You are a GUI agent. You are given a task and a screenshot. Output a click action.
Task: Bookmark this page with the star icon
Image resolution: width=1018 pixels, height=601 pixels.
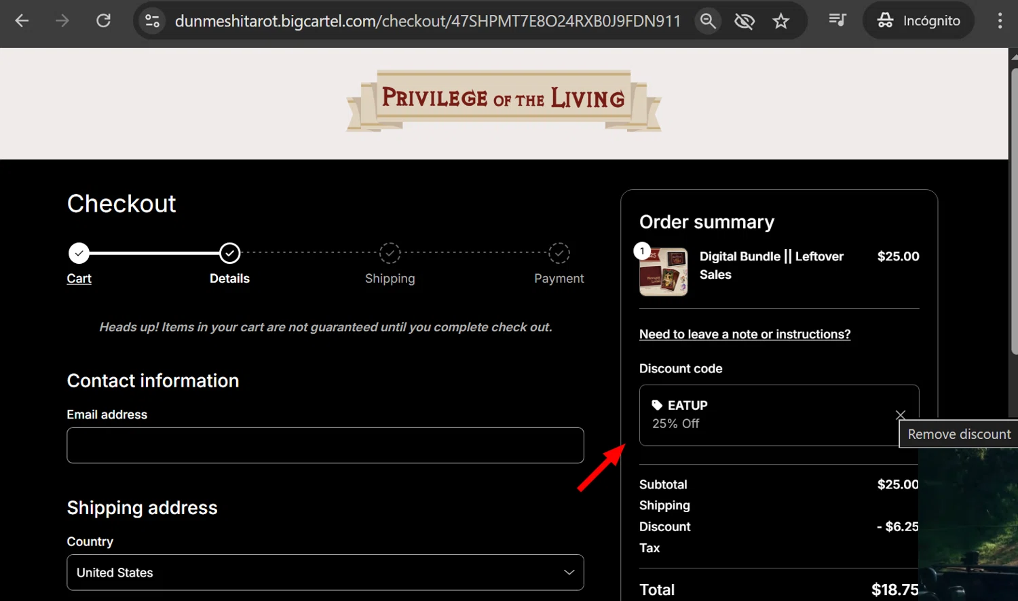(781, 21)
